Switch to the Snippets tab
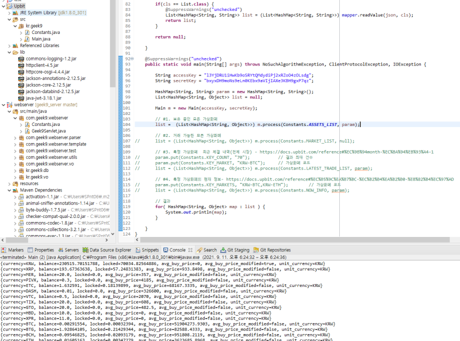The height and width of the screenshot is (341, 460). [x=147, y=250]
